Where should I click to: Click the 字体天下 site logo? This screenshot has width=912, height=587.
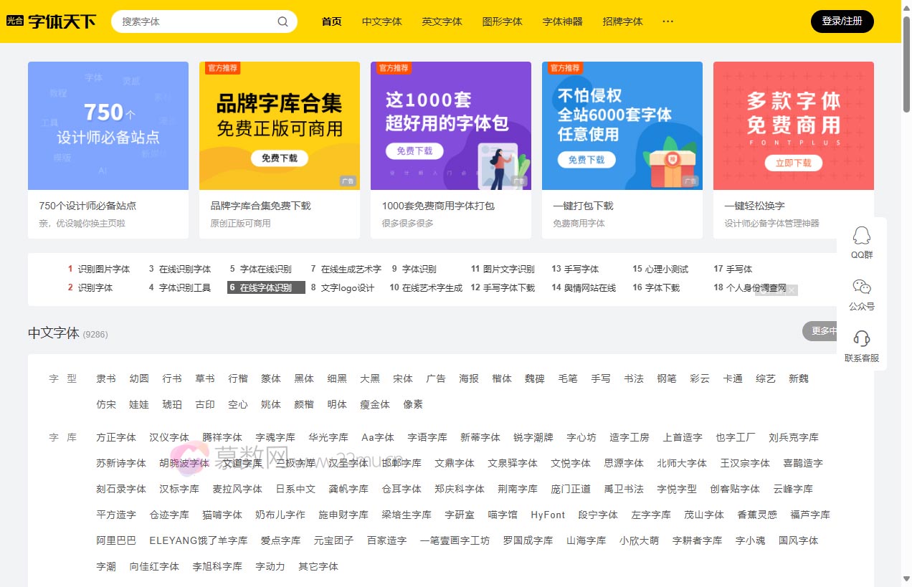click(x=62, y=21)
